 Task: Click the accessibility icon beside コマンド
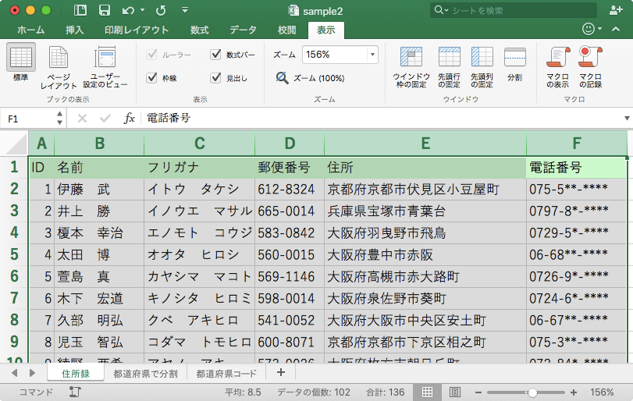[75, 392]
